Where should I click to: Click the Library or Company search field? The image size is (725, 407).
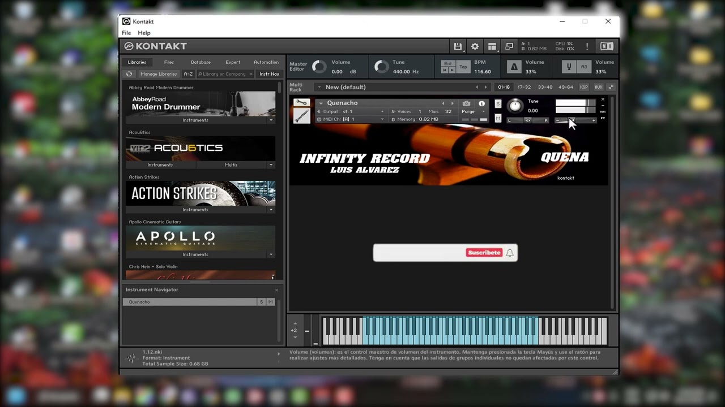(224, 74)
